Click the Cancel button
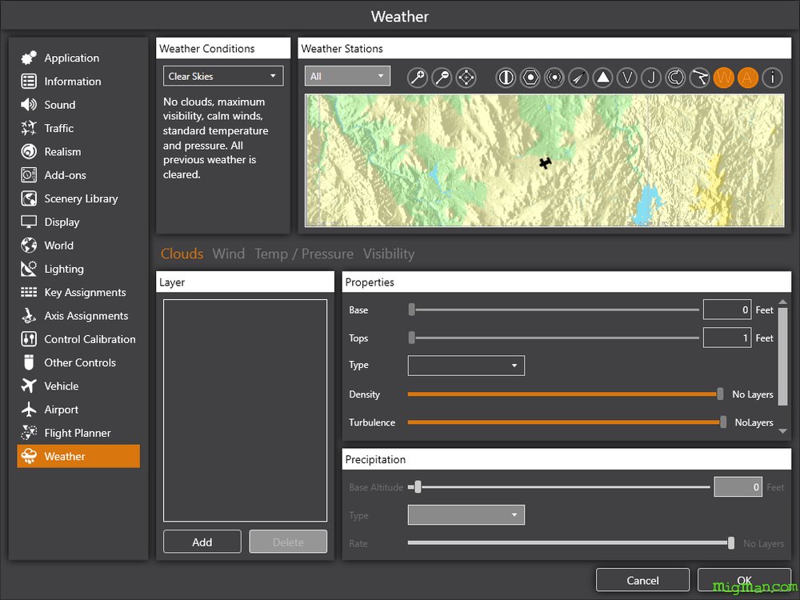 643,580
